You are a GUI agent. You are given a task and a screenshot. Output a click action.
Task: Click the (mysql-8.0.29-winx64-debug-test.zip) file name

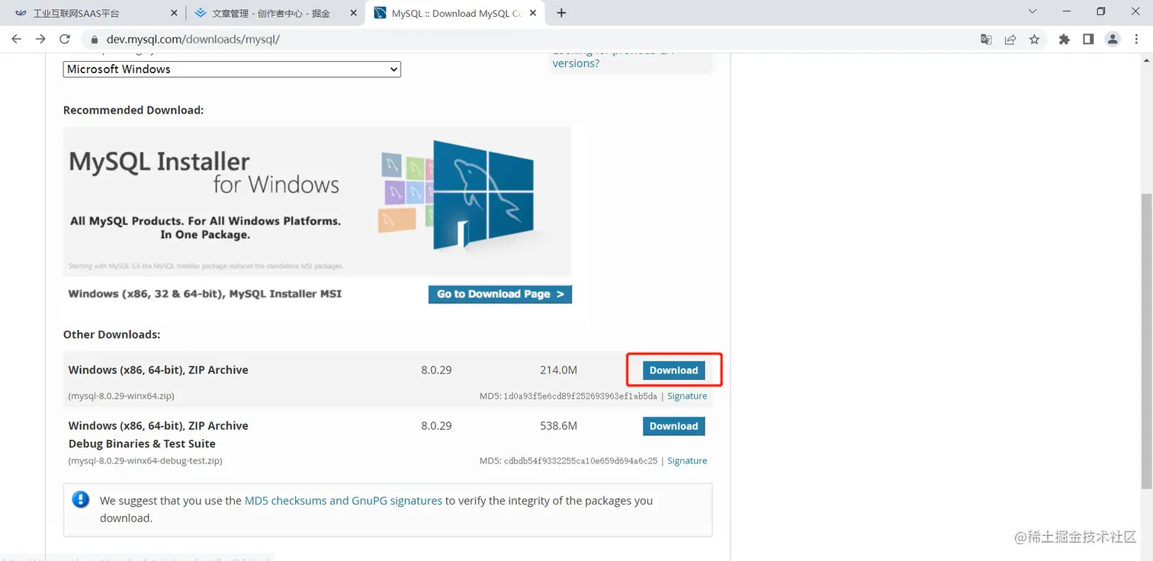(x=146, y=461)
